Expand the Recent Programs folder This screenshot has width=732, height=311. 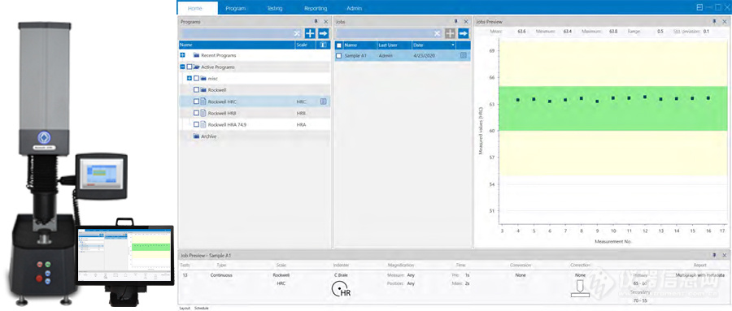click(x=182, y=55)
